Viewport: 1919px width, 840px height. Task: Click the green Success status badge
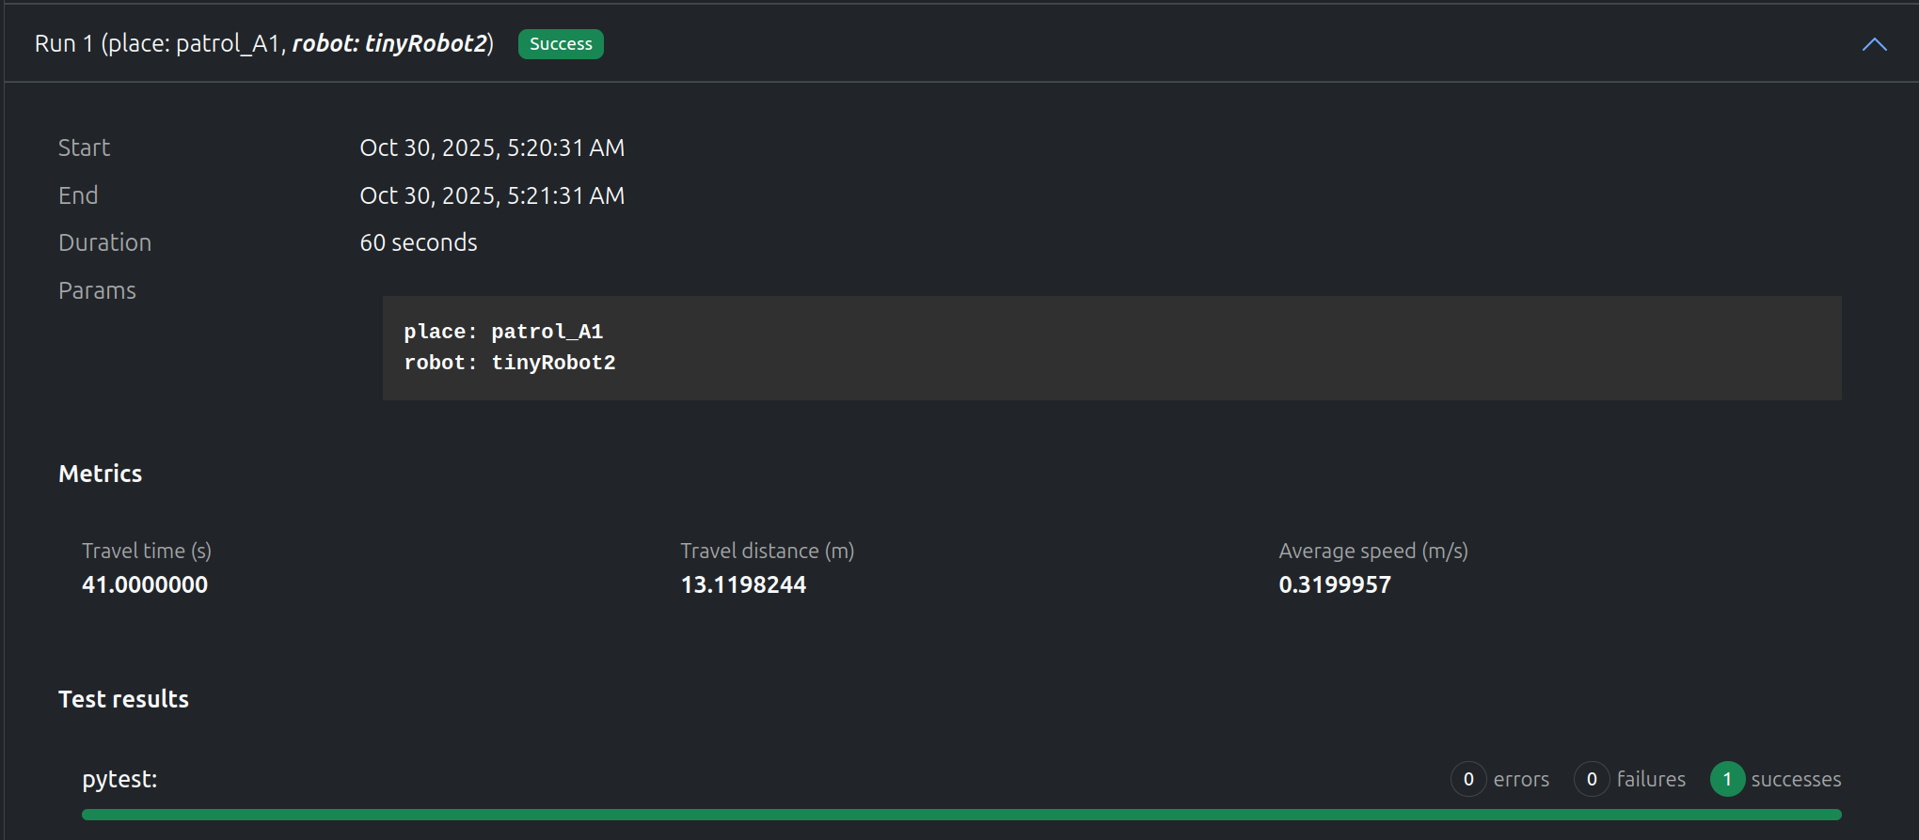pyautogui.click(x=561, y=44)
